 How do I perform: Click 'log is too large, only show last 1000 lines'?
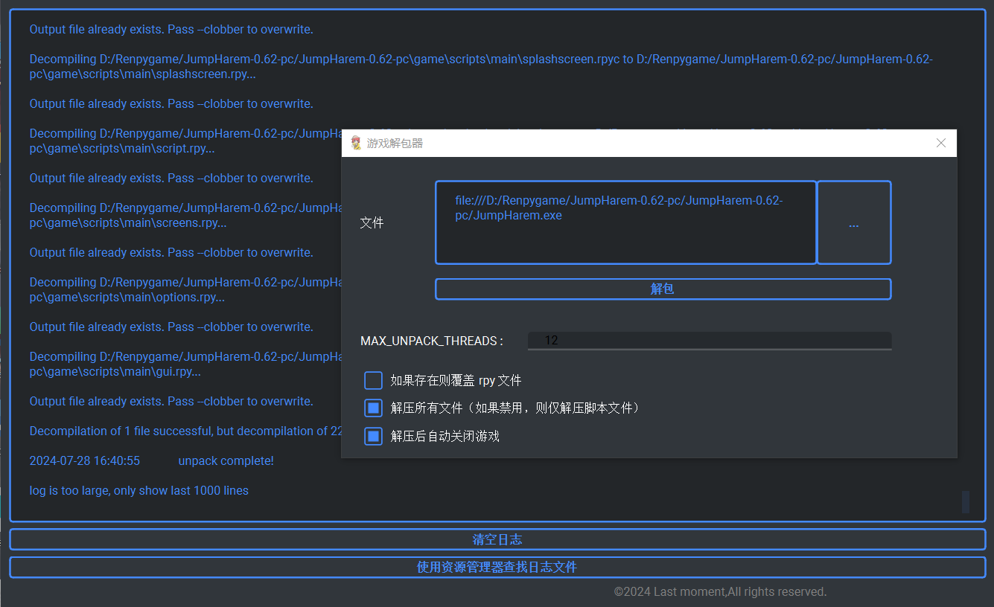(x=139, y=491)
